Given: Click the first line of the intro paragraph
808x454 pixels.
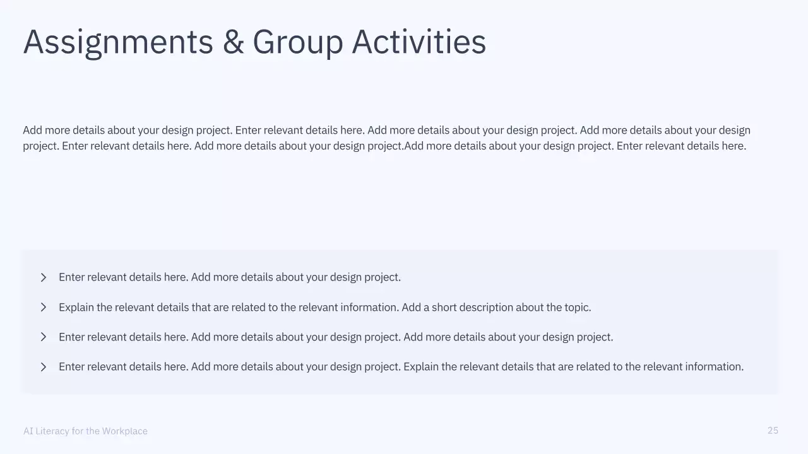Looking at the screenshot, I should (x=386, y=131).
